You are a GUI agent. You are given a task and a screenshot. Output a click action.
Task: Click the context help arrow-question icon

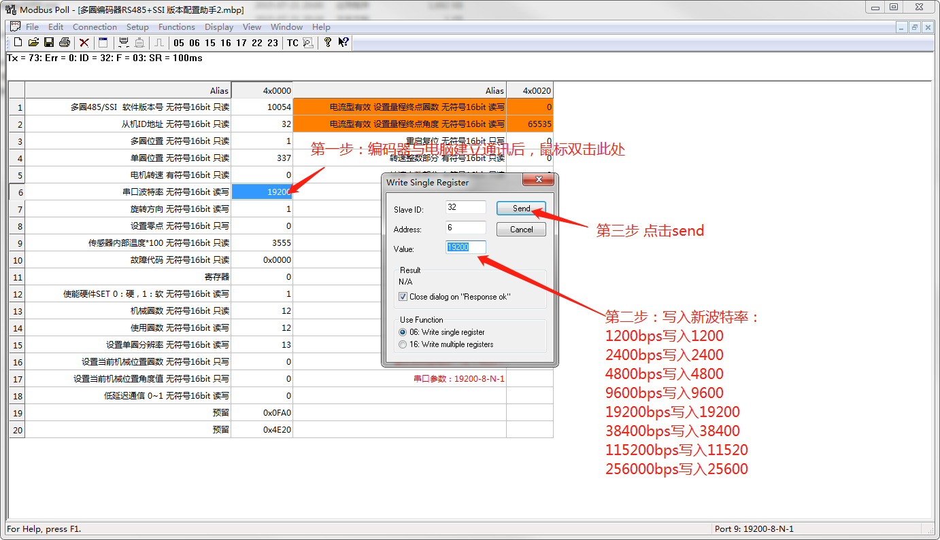click(343, 42)
